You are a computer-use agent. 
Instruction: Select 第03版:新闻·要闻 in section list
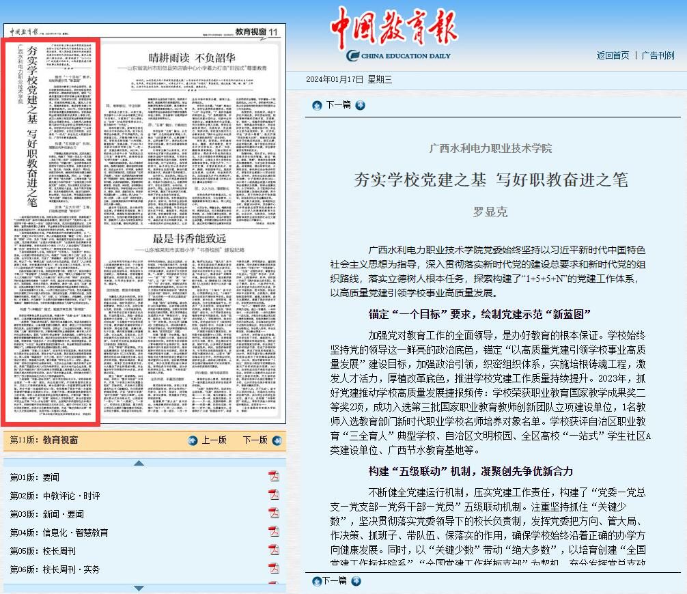(47, 514)
